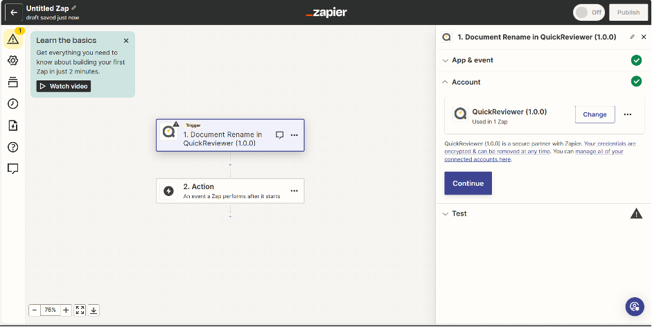This screenshot has width=652, height=327.
Task: Open the Zap details file icon
Action: (x=12, y=125)
